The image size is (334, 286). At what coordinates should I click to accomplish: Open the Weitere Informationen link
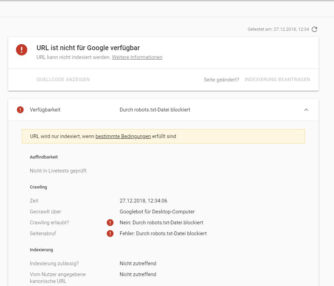coord(137,57)
